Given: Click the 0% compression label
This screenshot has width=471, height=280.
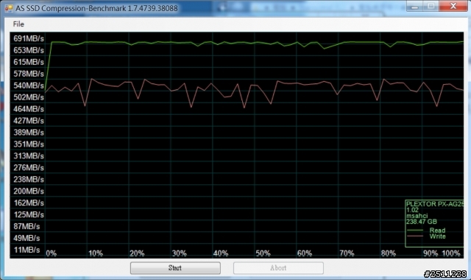Looking at the screenshot, I should [51, 253].
